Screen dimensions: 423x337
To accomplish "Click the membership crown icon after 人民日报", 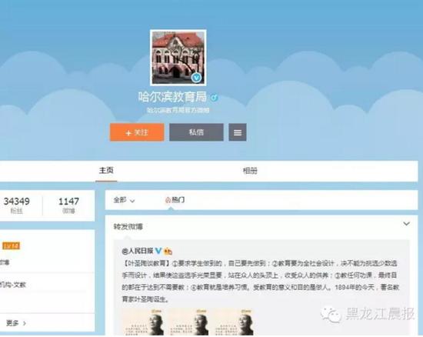I will tap(168, 251).
